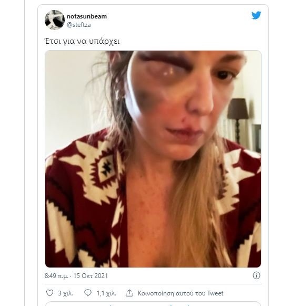Viewport: 291px width, 306px height.
Task: Click the 3 χιλ. likes count
Action: (65, 293)
